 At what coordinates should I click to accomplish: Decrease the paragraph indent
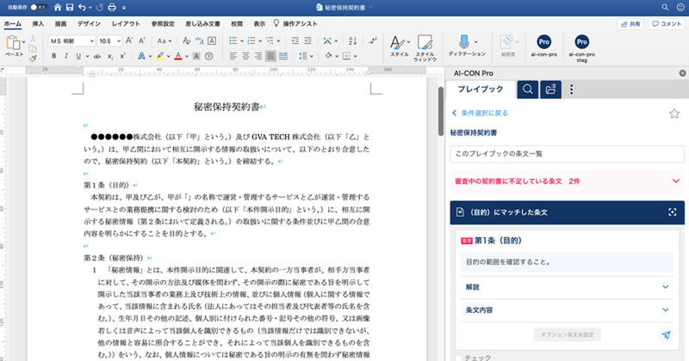tap(295, 40)
